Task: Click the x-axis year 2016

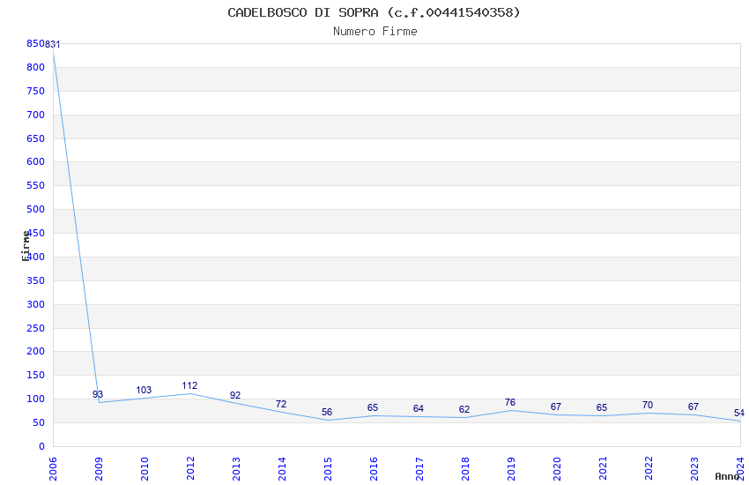Action: (374, 469)
